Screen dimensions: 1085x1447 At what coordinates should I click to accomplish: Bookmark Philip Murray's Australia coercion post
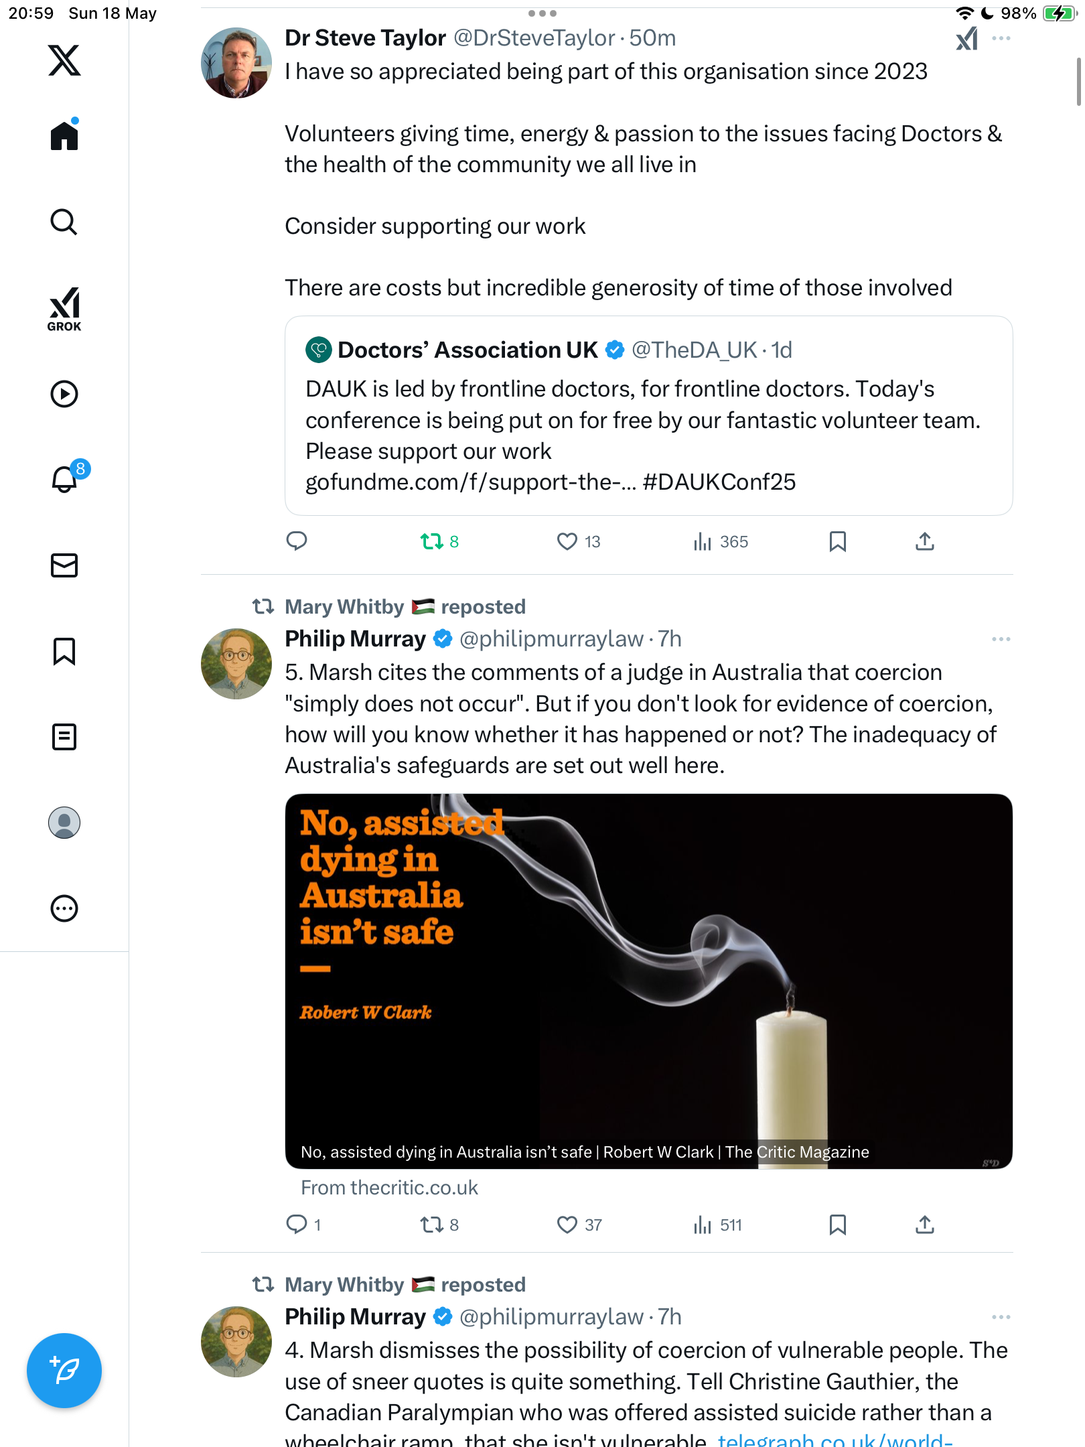(x=837, y=1225)
